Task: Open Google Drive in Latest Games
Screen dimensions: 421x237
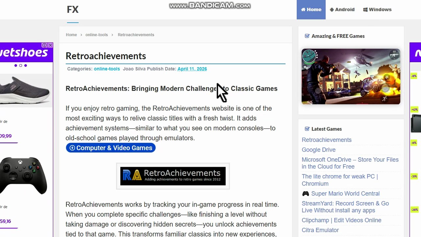Action: pyautogui.click(x=319, y=150)
